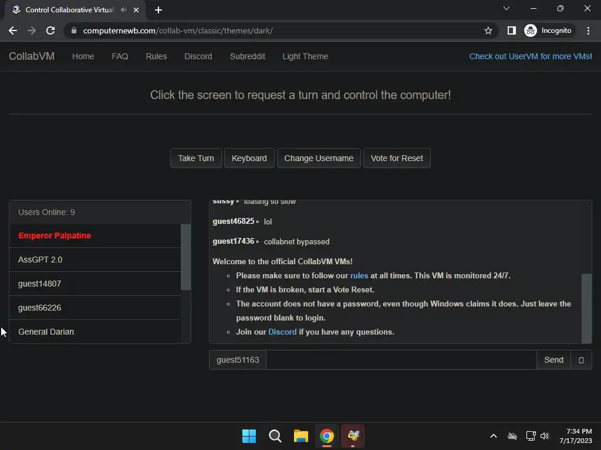Go back to the previous page
Screen dimensions: 601x450
tap(13, 30)
